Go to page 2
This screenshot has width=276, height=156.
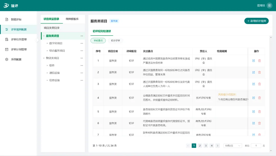pyautogui.click(x=200, y=146)
